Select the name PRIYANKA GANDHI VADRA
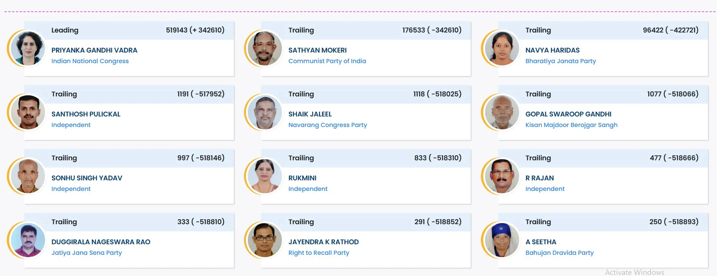Screen dimensions: 717x276 pos(94,50)
